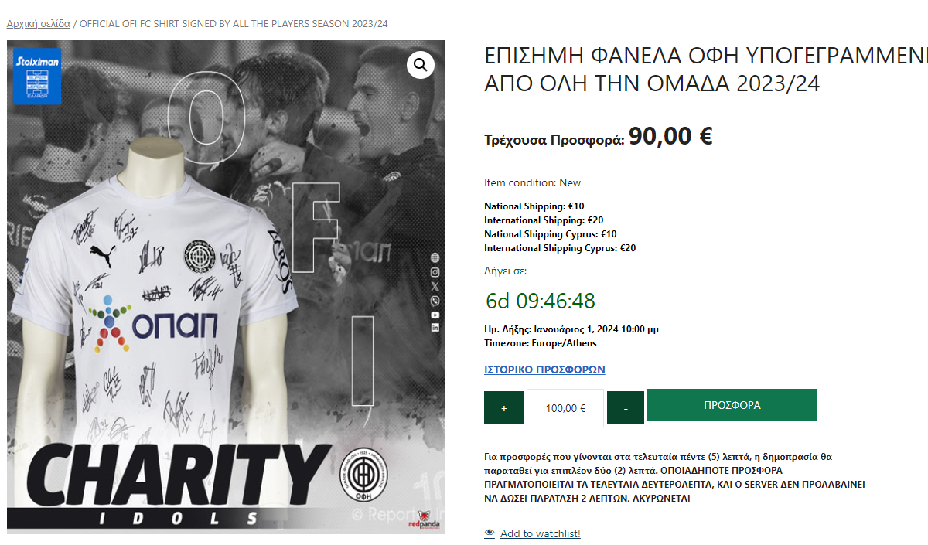Click the magnifier zoom icon on product image
This screenshot has height=545, width=928.
(x=421, y=65)
